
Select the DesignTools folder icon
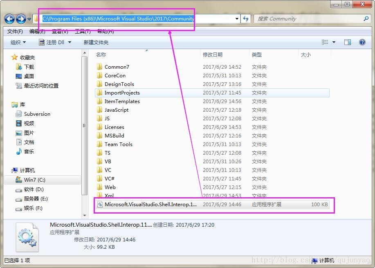point(99,84)
